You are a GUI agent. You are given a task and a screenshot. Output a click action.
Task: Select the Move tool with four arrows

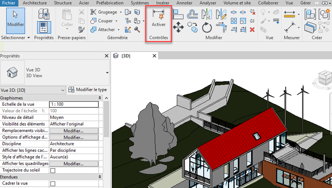[x=178, y=27]
